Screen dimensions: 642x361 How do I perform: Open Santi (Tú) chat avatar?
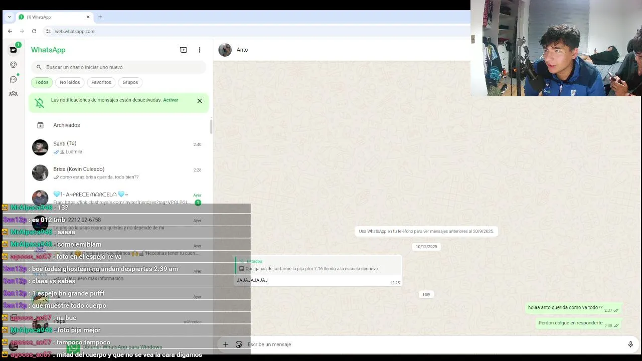[40, 147]
